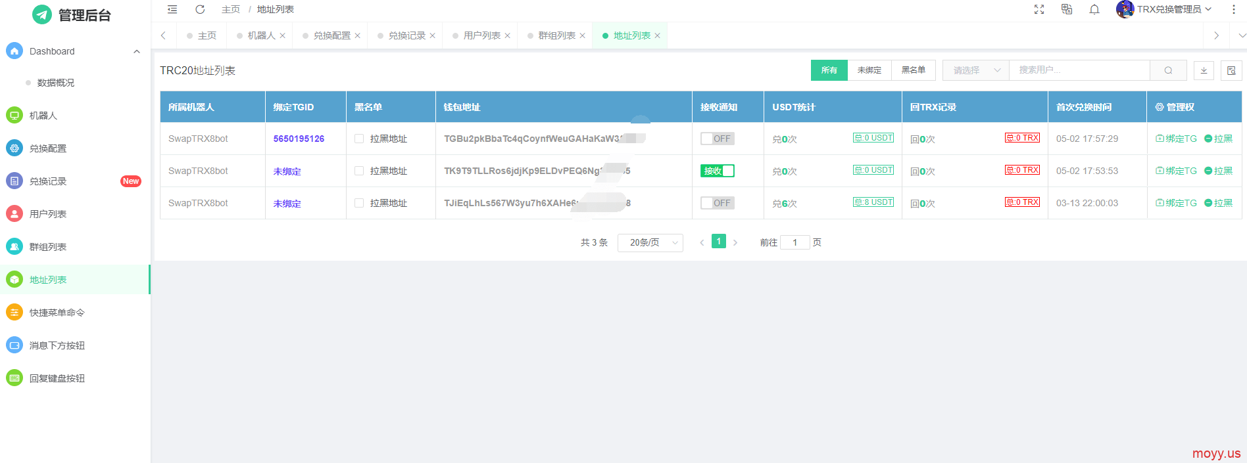Click page number 1 button
This screenshot has height=463, width=1247.
(x=719, y=241)
